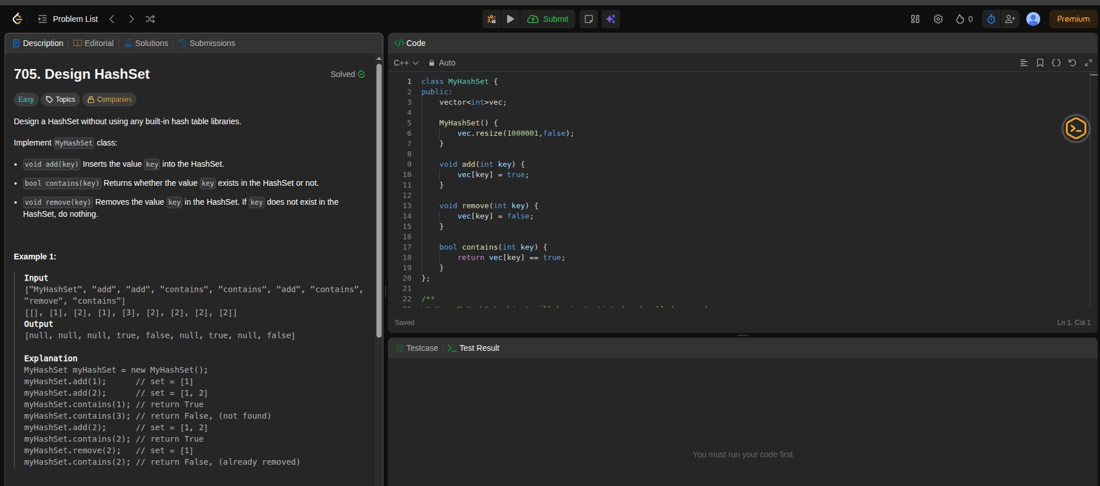Run the code with play button
This screenshot has width=1100, height=486.
[x=510, y=19]
